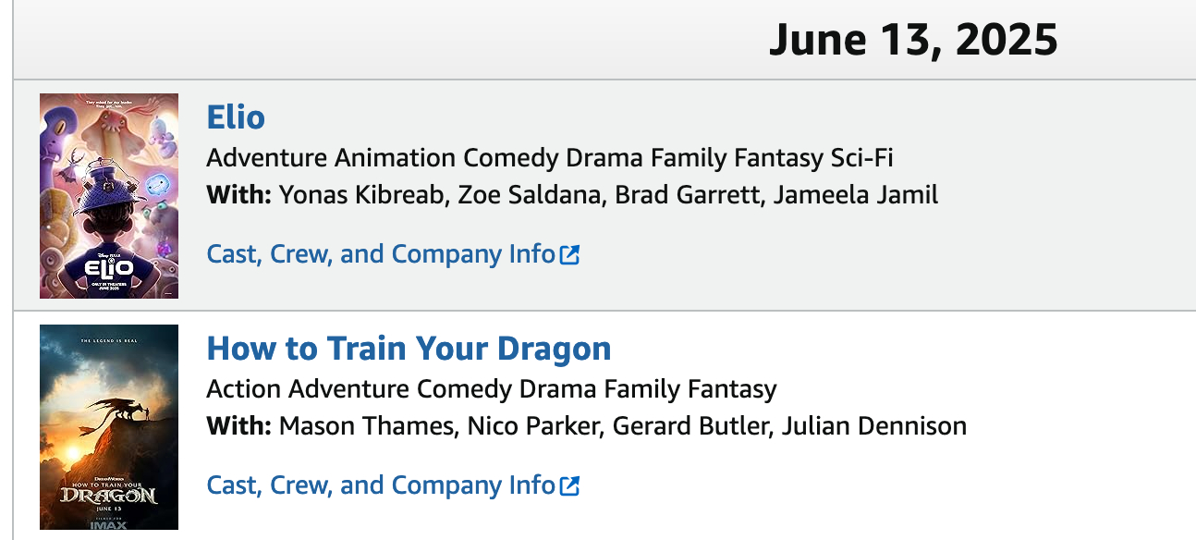The image size is (1196, 540).
Task: Click the Action genre under How to Train Your Dragon
Action: (244, 389)
